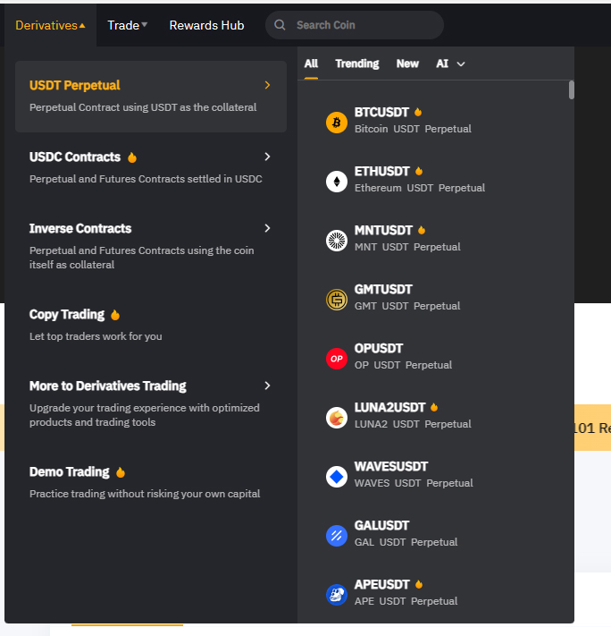Image resolution: width=611 pixels, height=636 pixels.
Task: Click the hot flame icon next to ETHUSDT
Action: [419, 171]
